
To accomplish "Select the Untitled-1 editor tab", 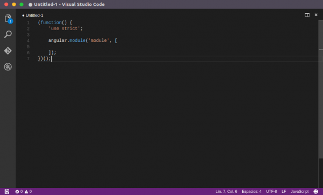I will 32,16.
